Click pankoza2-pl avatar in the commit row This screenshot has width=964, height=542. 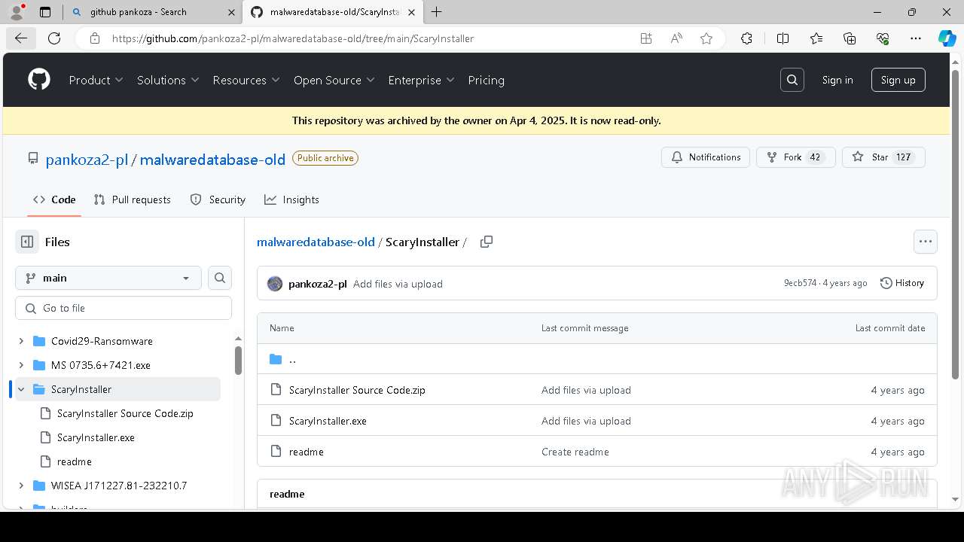coord(275,284)
